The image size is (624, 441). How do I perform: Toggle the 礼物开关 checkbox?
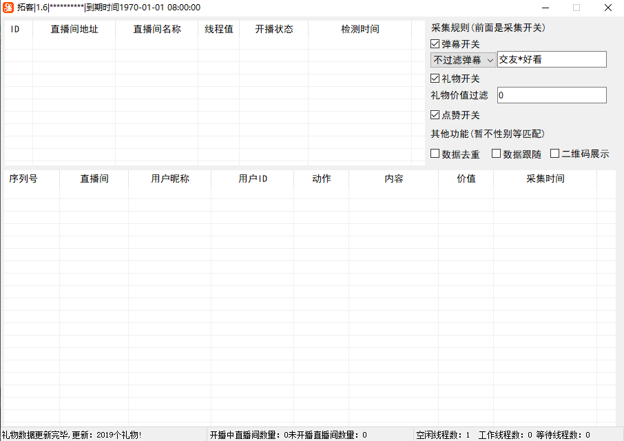click(x=435, y=79)
